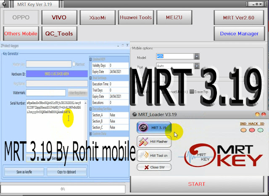Click the Executions value cell
This screenshot has height=196, width=269.
[x=119, y=103]
